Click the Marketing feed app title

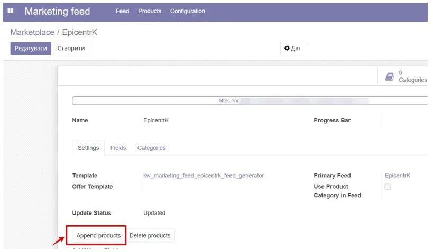point(58,11)
